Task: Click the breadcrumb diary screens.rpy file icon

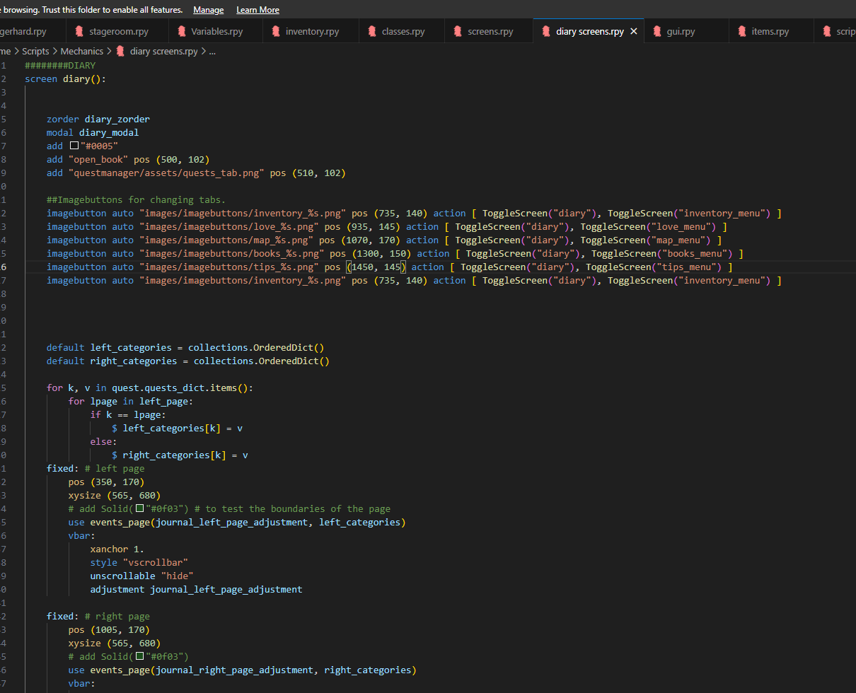Action: coord(120,52)
